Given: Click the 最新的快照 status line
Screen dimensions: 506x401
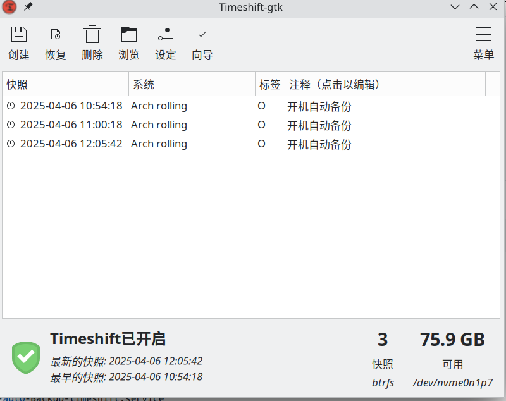Looking at the screenshot, I should 126,361.
